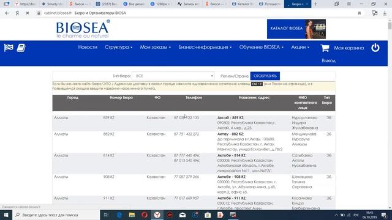Close the active Бюро browser tab
Image resolution: width=392 pixels, height=220 pixels.
pyautogui.click(x=307, y=4)
